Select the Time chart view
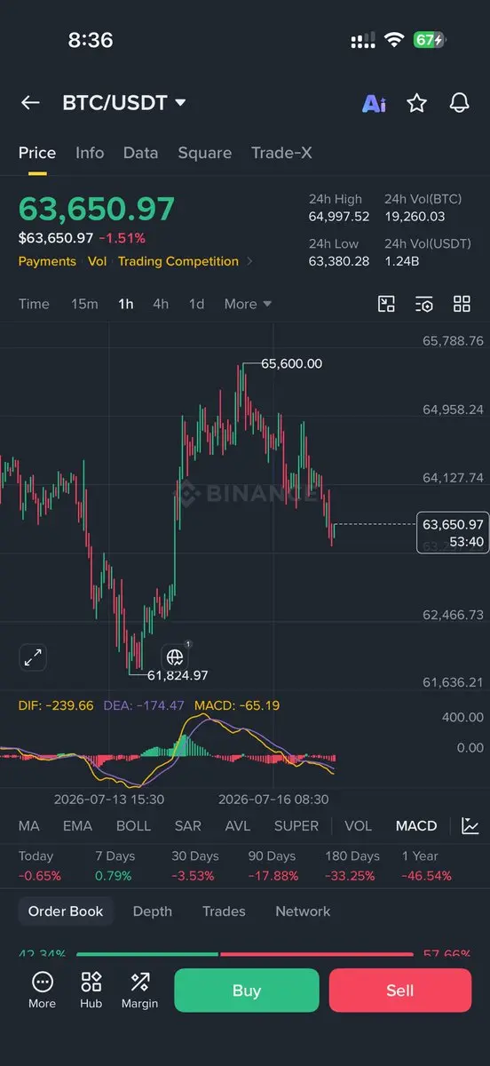The image size is (490, 1066). pyautogui.click(x=34, y=304)
